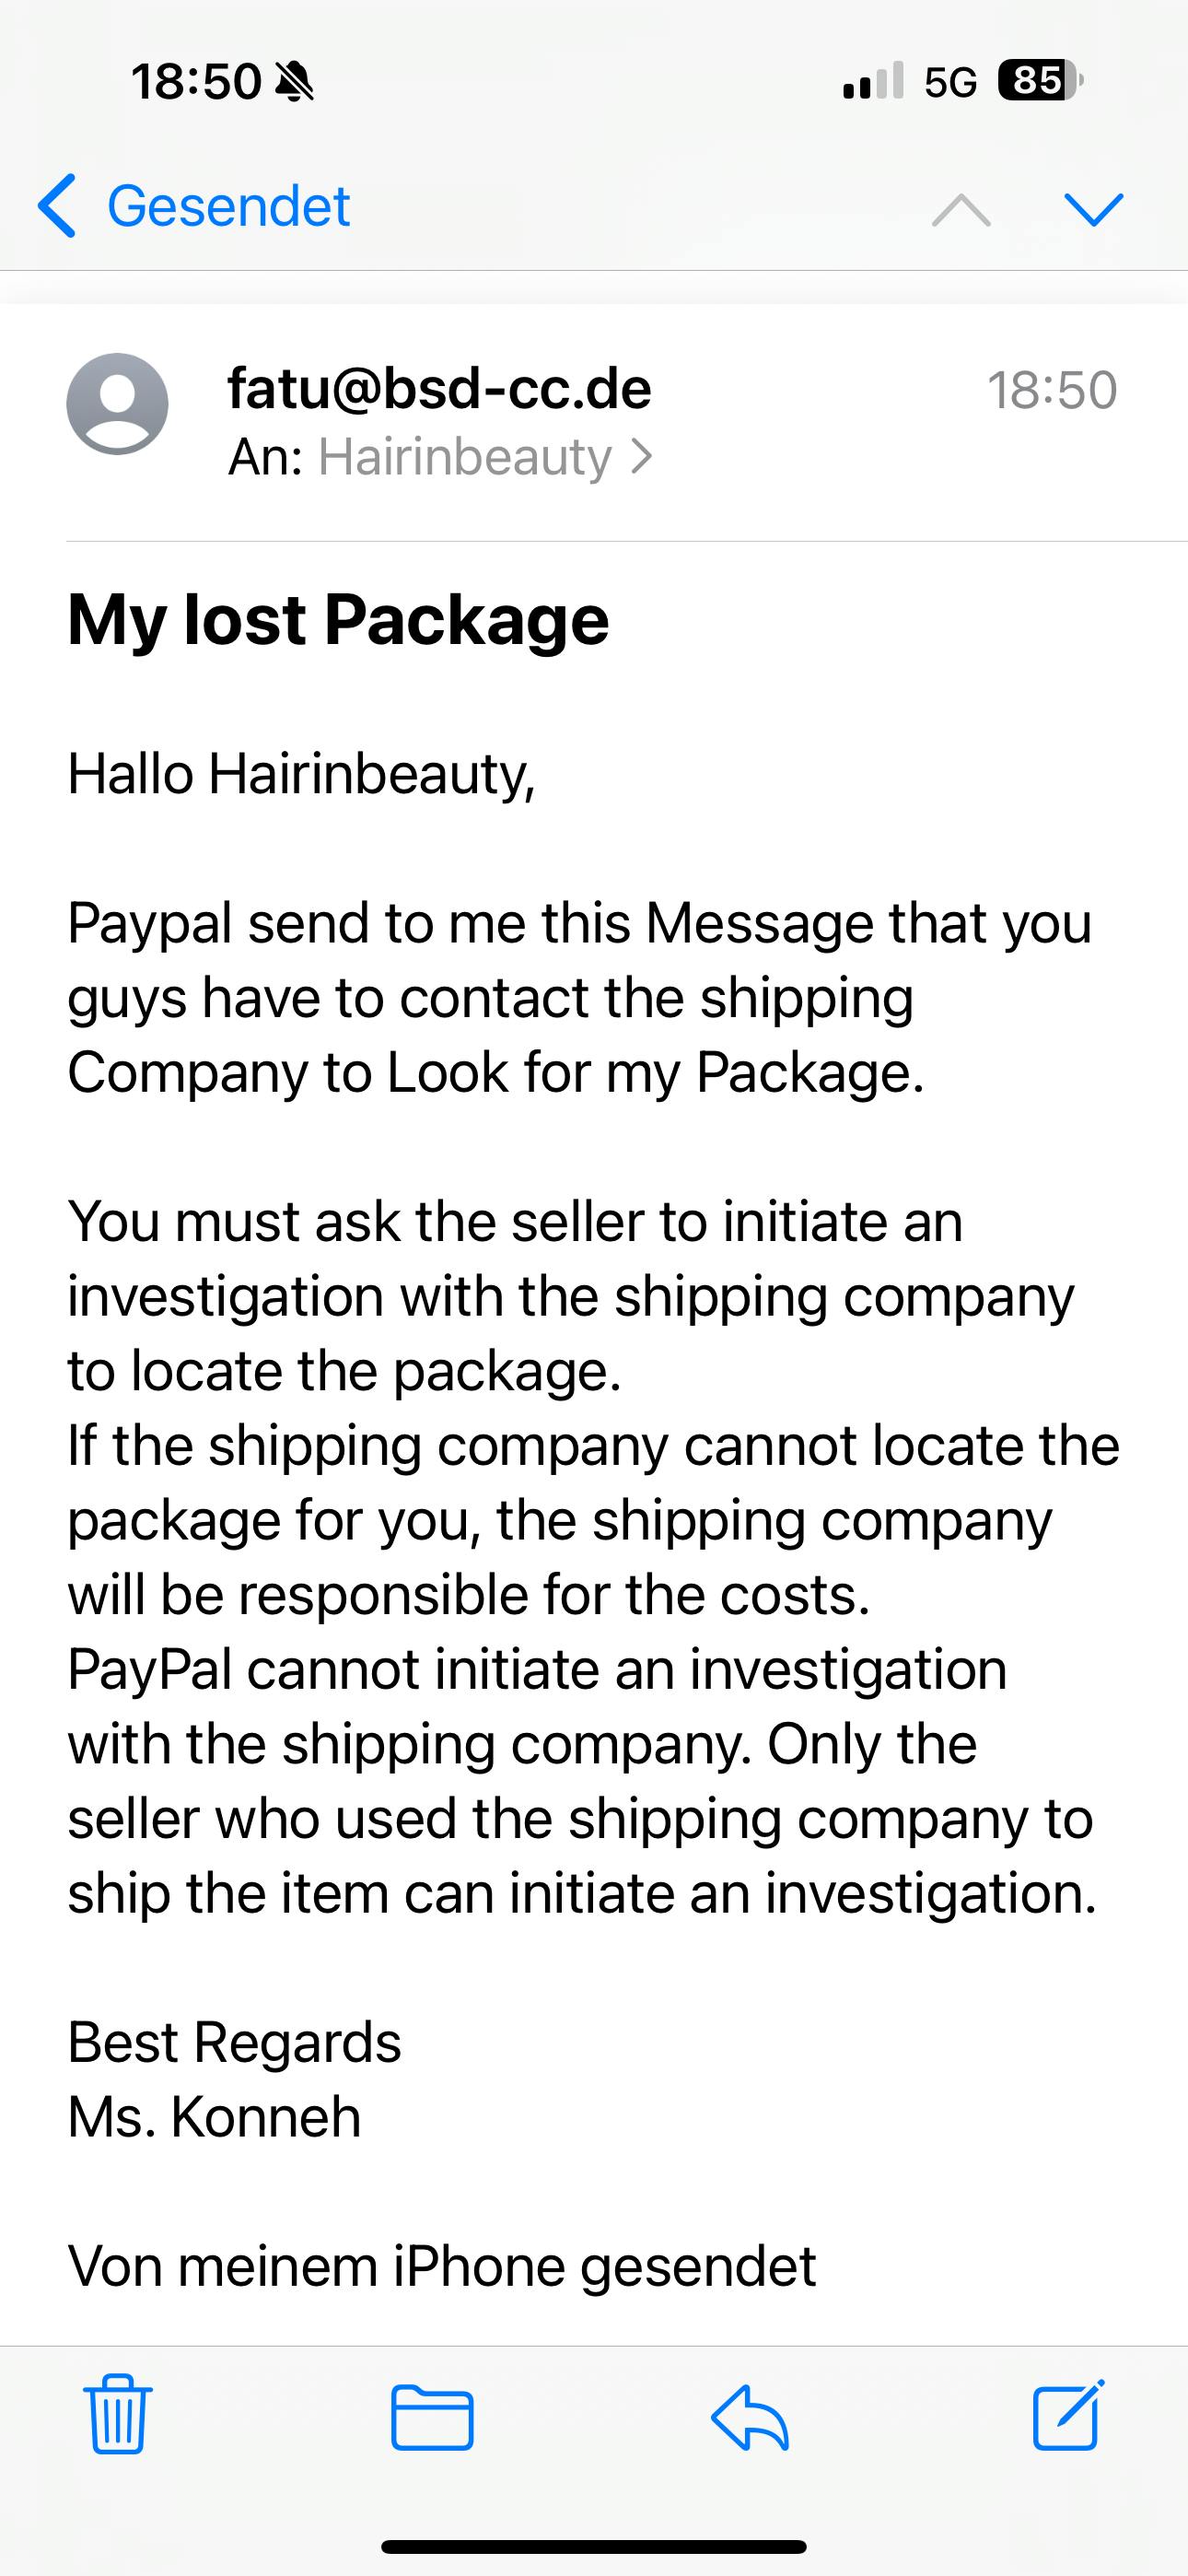
Task: Tap the signature Ms. Konneh
Action: pos(214,2118)
